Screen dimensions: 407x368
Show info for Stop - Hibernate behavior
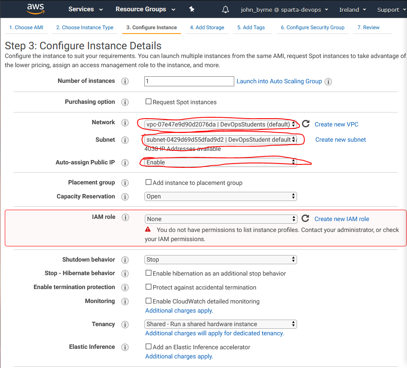coord(125,273)
